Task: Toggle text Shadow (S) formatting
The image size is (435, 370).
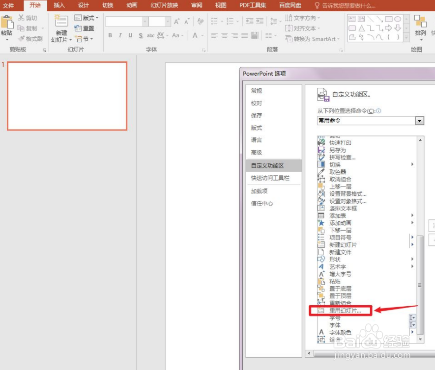Action: [141, 35]
